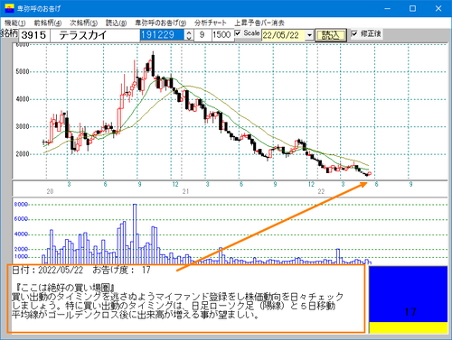This screenshot has height=340, width=452.
Task: Click the tallest volume bar near 8000
Action: (x=135, y=234)
